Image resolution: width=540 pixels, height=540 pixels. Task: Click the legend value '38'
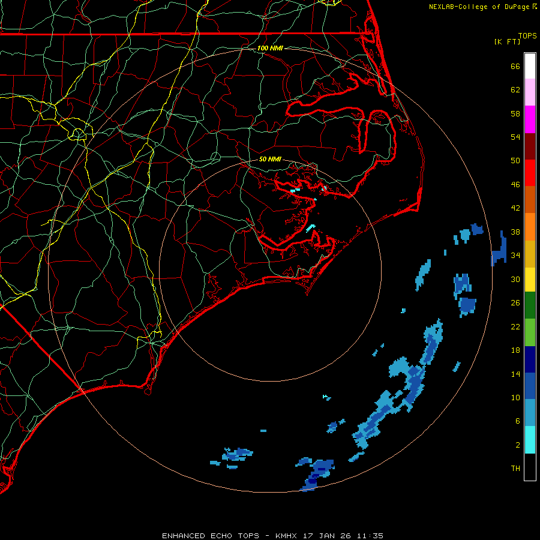(515, 232)
